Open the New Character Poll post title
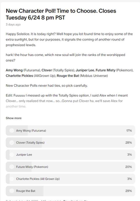140x201 pixels. [61, 14]
